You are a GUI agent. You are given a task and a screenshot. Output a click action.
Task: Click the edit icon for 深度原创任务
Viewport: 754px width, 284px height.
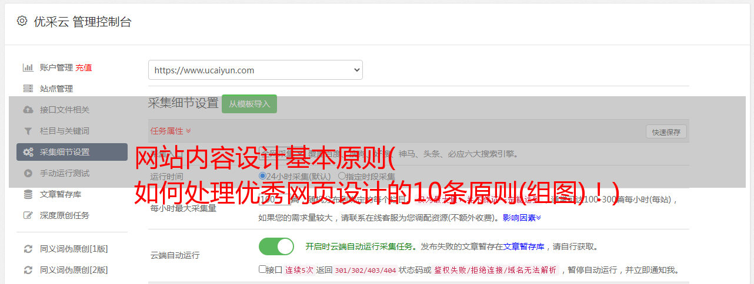tap(28, 215)
